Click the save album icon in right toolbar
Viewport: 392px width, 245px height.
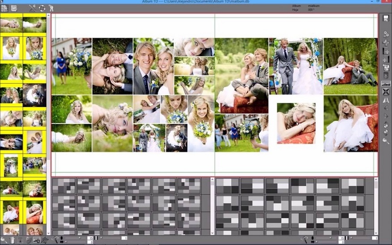tap(386, 18)
